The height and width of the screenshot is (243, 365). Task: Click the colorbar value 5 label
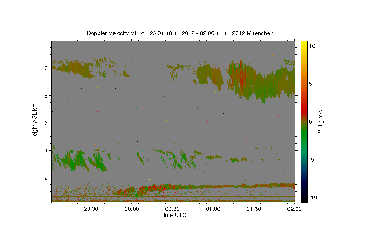(x=310, y=84)
